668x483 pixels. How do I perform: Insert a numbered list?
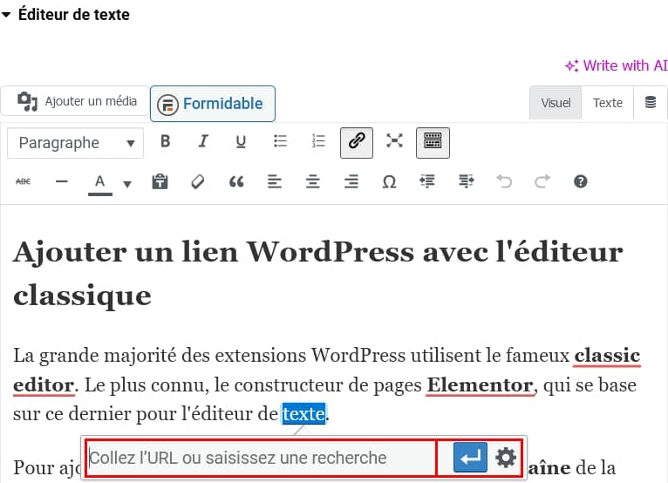coord(318,141)
